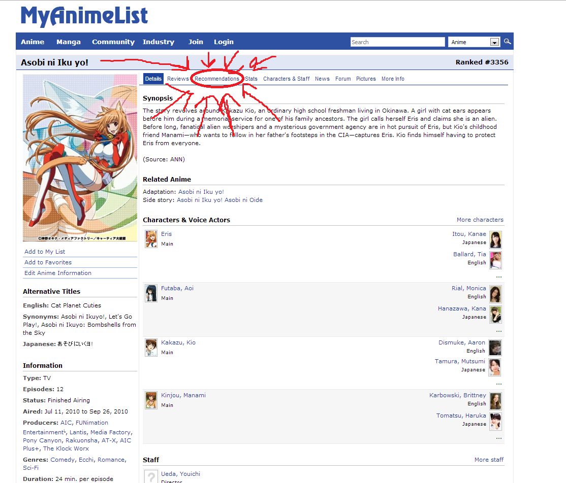Screen dimensions: 566x483
Task: Open the Kinjou, Manami character link
Action: (183, 395)
